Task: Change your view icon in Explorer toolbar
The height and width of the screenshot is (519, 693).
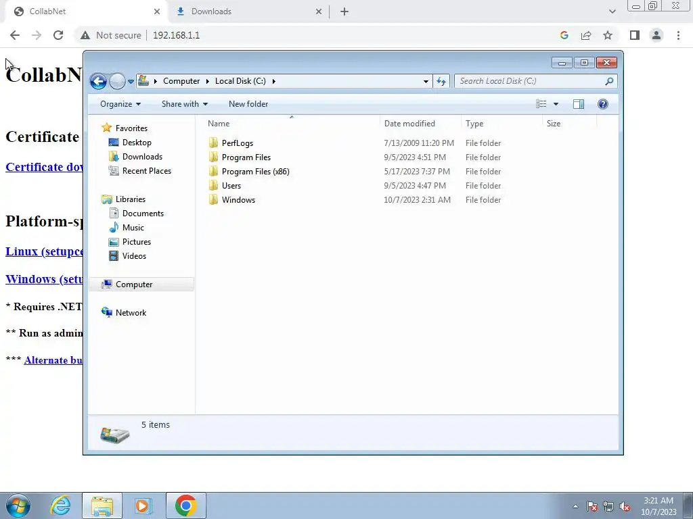Action: point(541,104)
